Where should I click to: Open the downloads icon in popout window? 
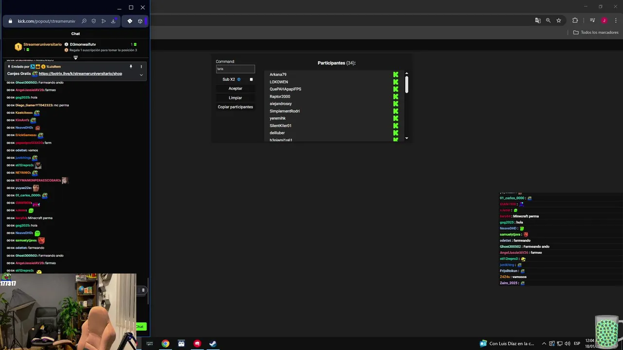(113, 21)
